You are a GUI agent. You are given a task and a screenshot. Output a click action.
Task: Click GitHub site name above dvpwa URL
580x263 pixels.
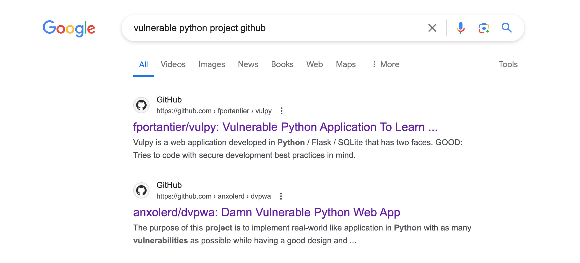(169, 185)
